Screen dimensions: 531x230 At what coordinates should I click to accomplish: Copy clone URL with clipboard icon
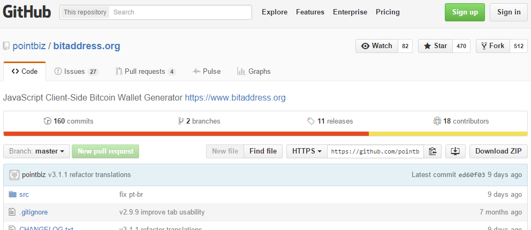pos(432,151)
